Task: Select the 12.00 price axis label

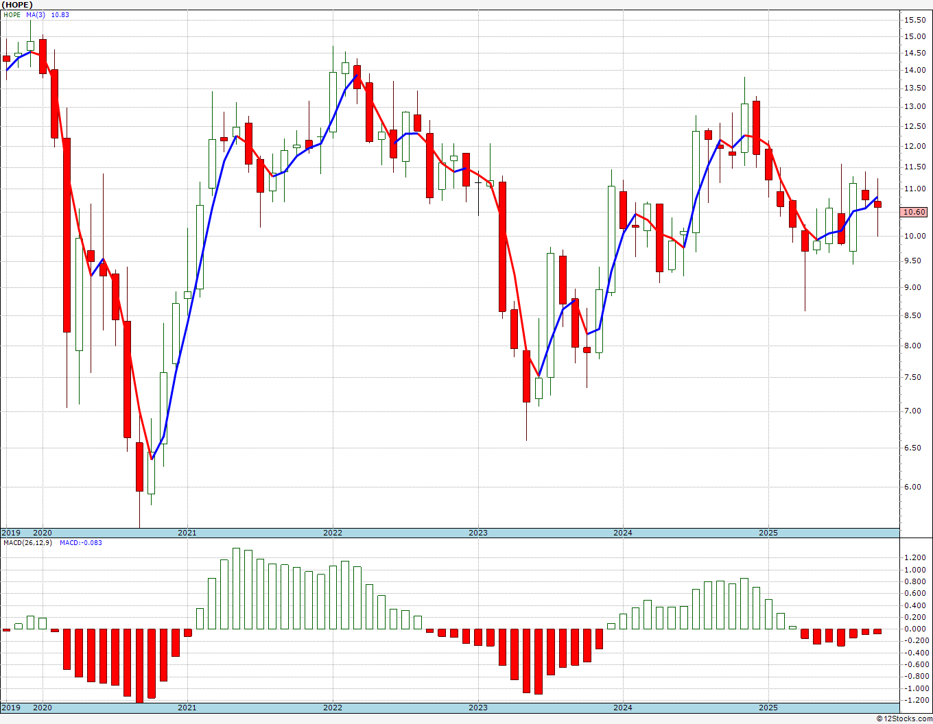Action: 915,146
